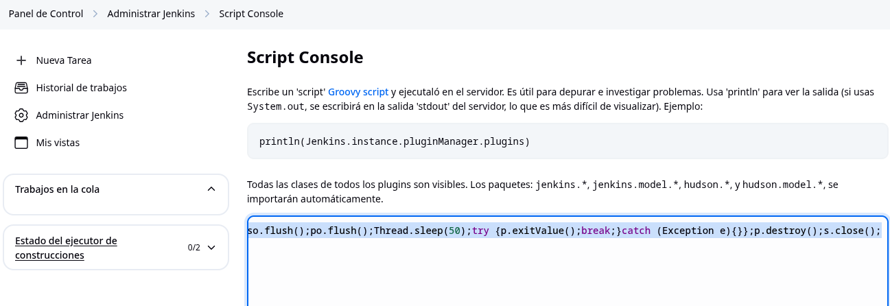The height and width of the screenshot is (306, 890).
Task: Click the plus icon beside Nueva Tarea
Action: [21, 60]
